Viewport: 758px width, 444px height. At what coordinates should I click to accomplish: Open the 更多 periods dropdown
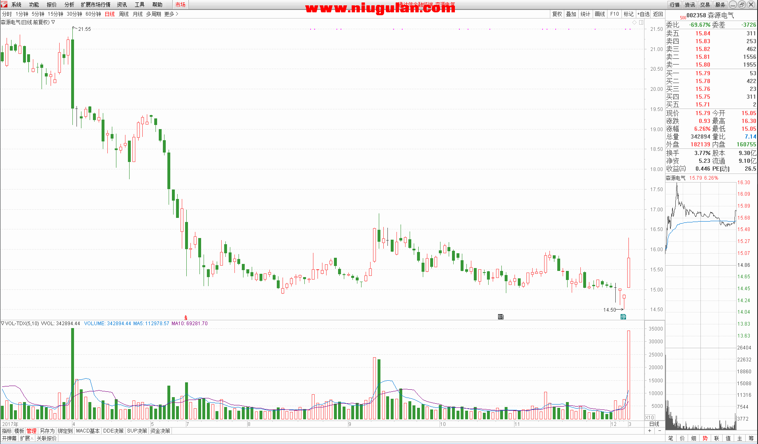tap(171, 14)
